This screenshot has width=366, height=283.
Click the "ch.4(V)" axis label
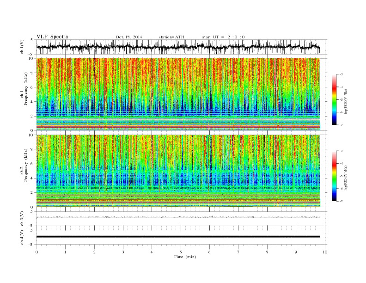point(22,237)
